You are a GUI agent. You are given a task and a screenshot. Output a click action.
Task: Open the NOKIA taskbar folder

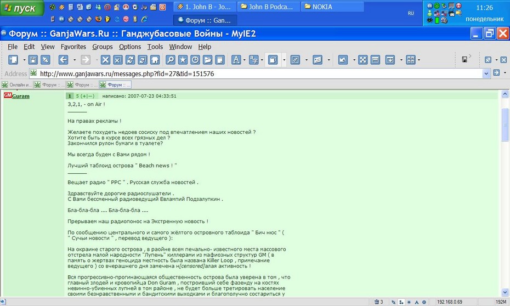[x=332, y=7]
